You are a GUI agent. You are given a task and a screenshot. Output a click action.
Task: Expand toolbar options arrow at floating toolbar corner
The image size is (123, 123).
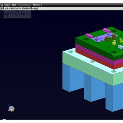30,17
